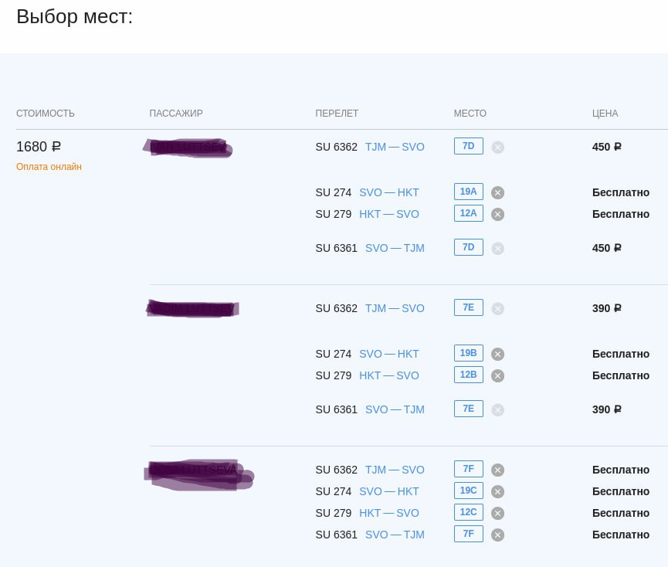Change seat 7D on flight SU 6361
Screen dimensions: 668x567
pyautogui.click(x=468, y=247)
